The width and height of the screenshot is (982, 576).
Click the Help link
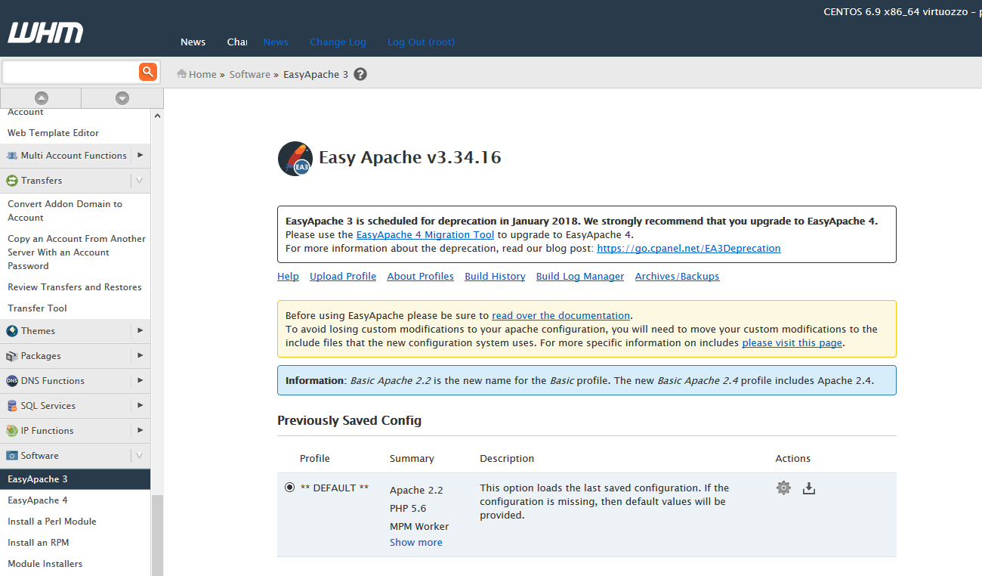click(288, 277)
